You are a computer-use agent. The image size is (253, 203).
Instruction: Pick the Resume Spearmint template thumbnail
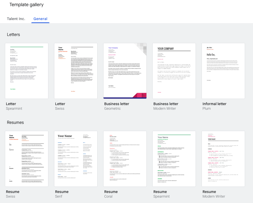[x=174, y=159]
